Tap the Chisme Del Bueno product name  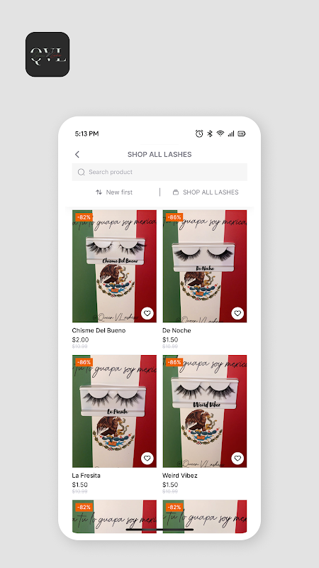click(99, 330)
